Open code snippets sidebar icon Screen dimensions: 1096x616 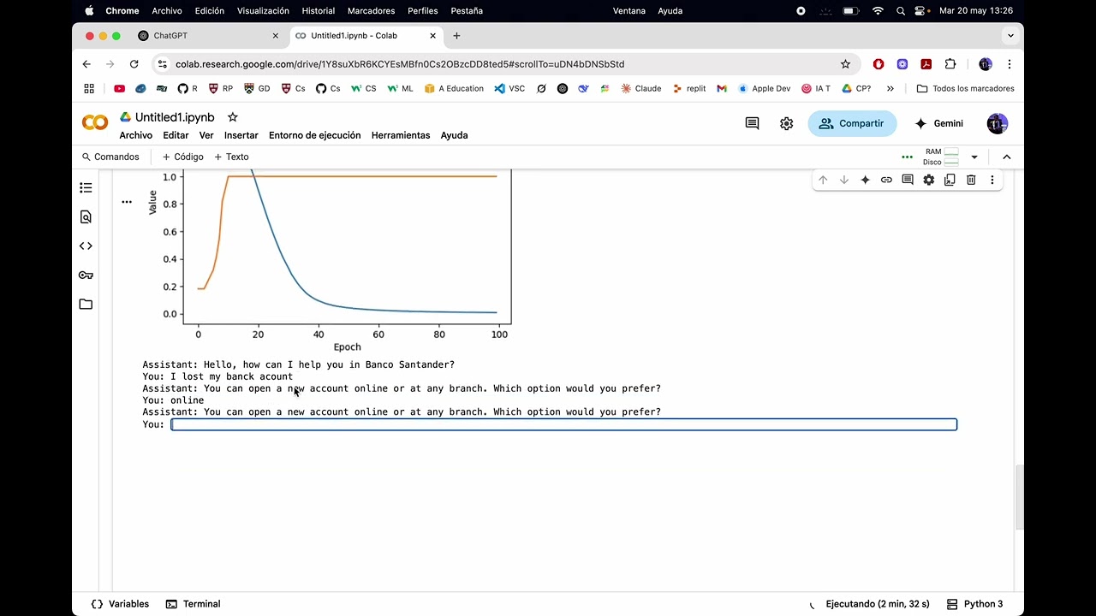point(86,246)
